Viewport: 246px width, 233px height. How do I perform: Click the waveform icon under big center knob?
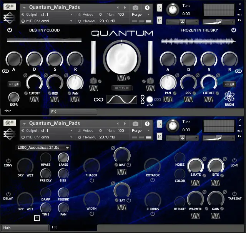point(121,78)
